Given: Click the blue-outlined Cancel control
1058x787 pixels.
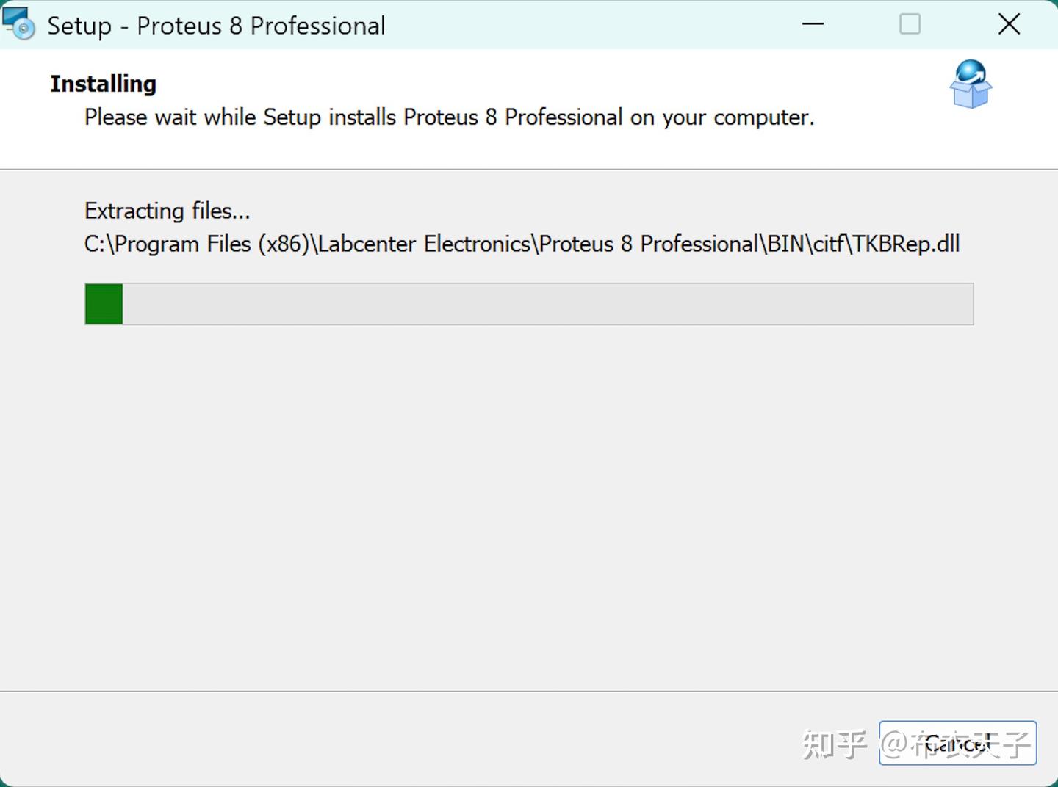Looking at the screenshot, I should pyautogui.click(x=957, y=743).
